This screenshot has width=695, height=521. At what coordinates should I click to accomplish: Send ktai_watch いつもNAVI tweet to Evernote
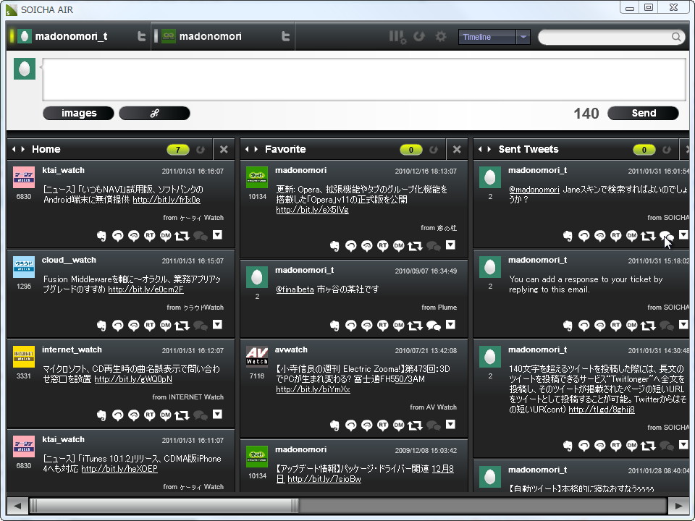[101, 236]
